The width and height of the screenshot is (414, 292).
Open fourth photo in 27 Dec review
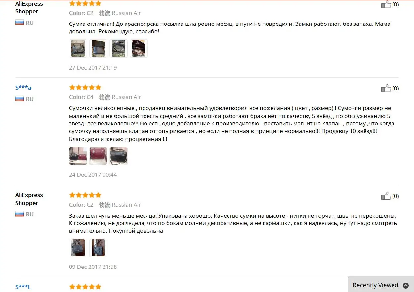click(x=139, y=48)
